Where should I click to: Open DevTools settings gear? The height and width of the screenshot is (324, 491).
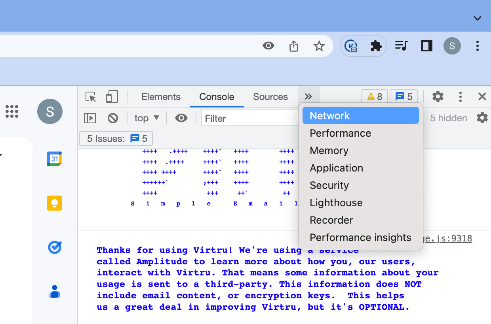click(x=438, y=96)
